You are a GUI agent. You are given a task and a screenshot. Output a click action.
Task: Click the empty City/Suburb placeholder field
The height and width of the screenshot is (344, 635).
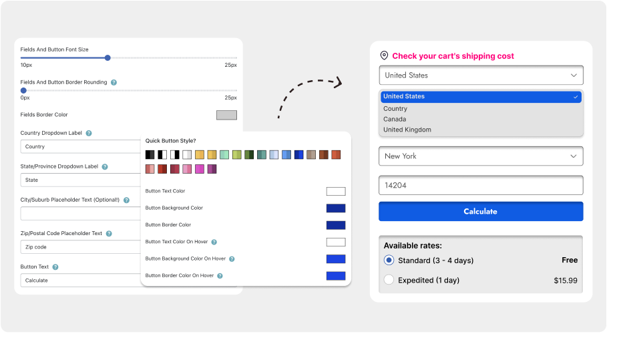click(81, 214)
